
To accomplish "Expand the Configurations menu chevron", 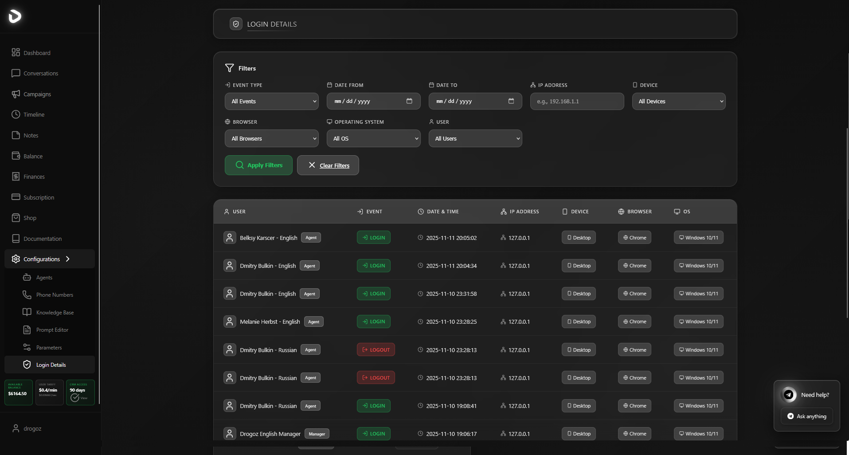I will [67, 259].
